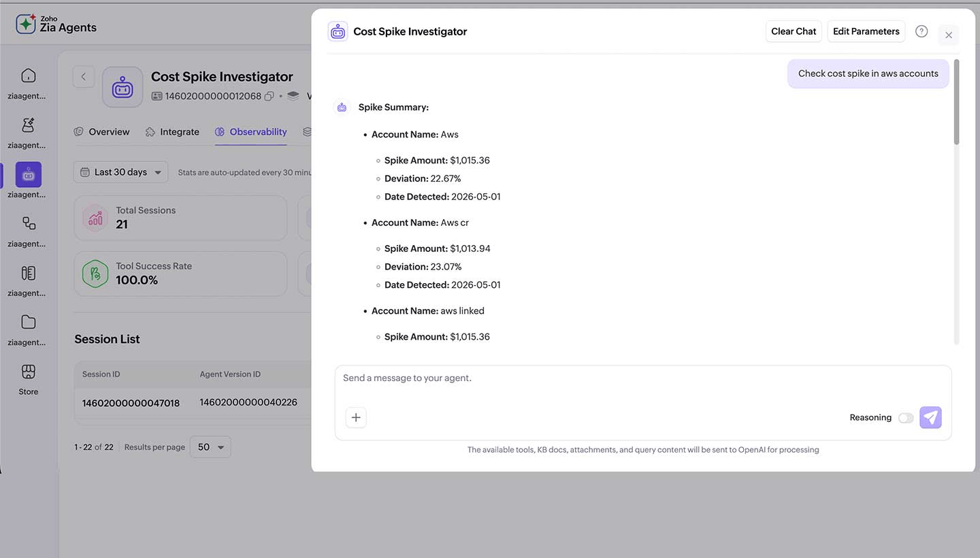Click the OpenAI processing disclaimer text

pos(643,450)
